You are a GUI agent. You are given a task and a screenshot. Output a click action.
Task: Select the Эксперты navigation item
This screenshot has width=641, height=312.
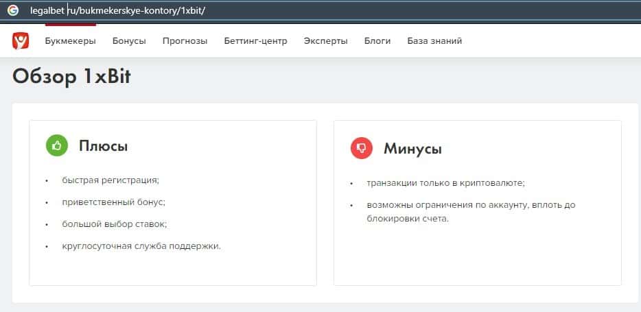(x=325, y=41)
